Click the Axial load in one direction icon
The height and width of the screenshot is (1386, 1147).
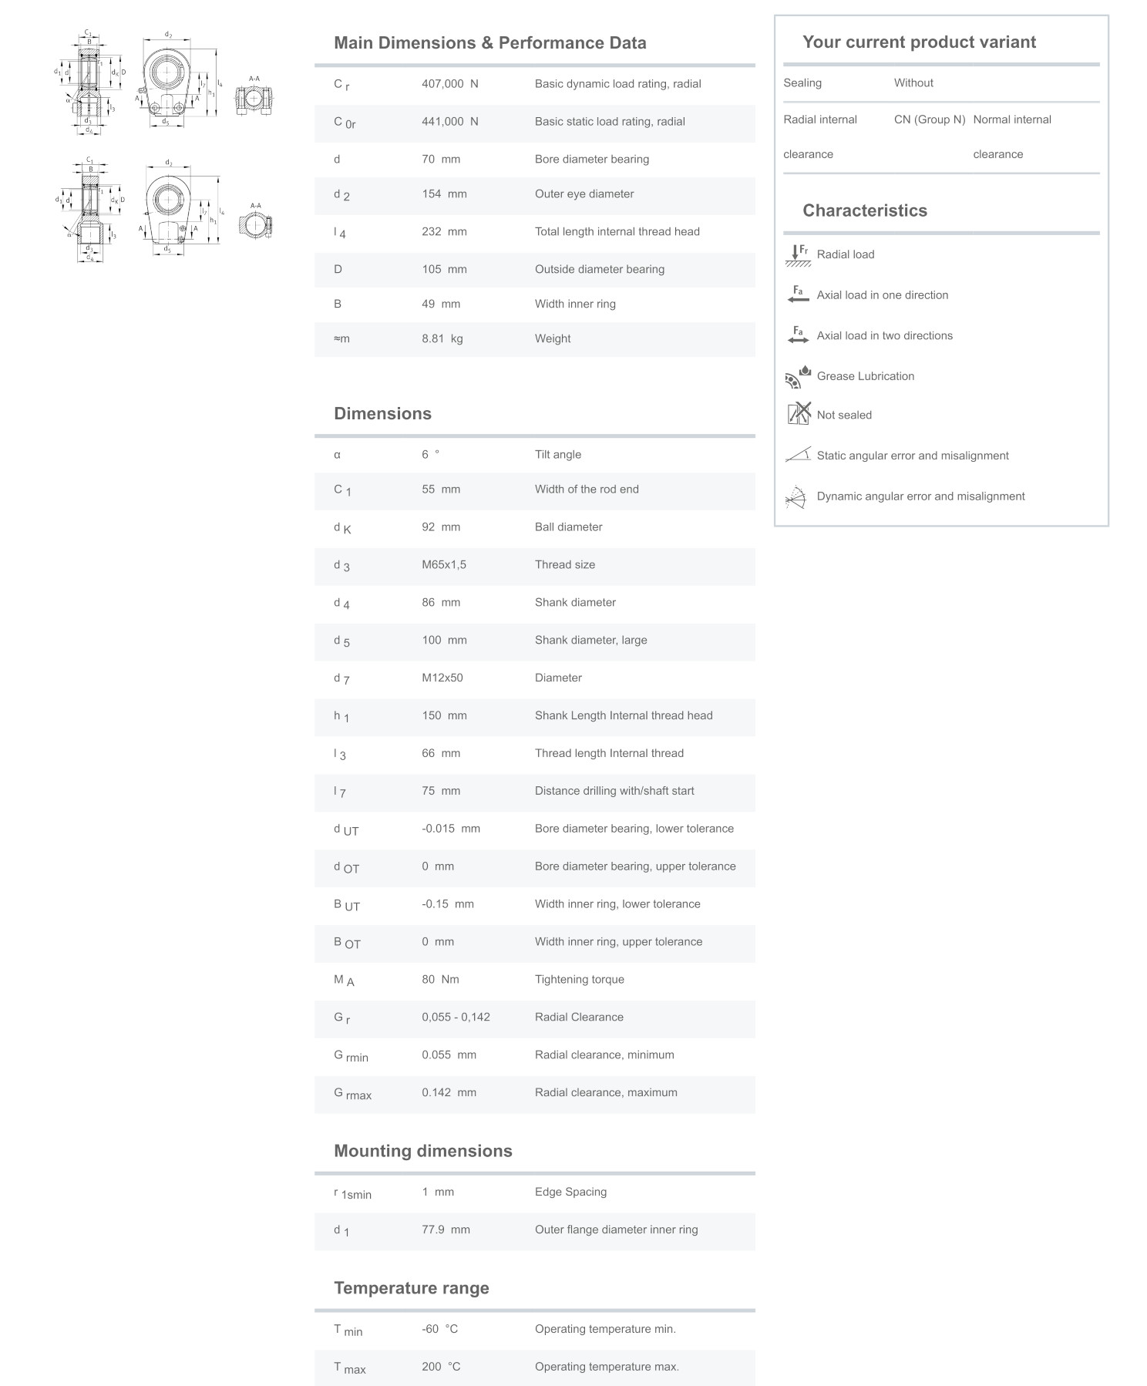(x=798, y=294)
